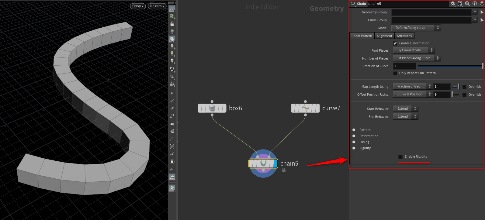Click the node name field chain5
This screenshot has height=220, width=485.
point(407,4)
